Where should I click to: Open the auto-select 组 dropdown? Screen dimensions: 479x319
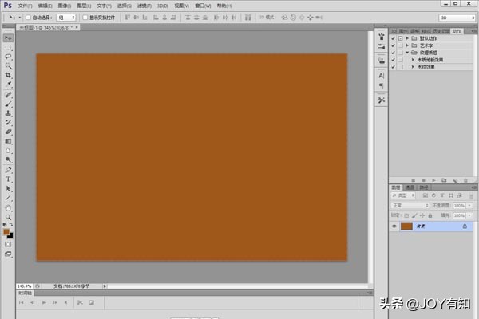66,18
